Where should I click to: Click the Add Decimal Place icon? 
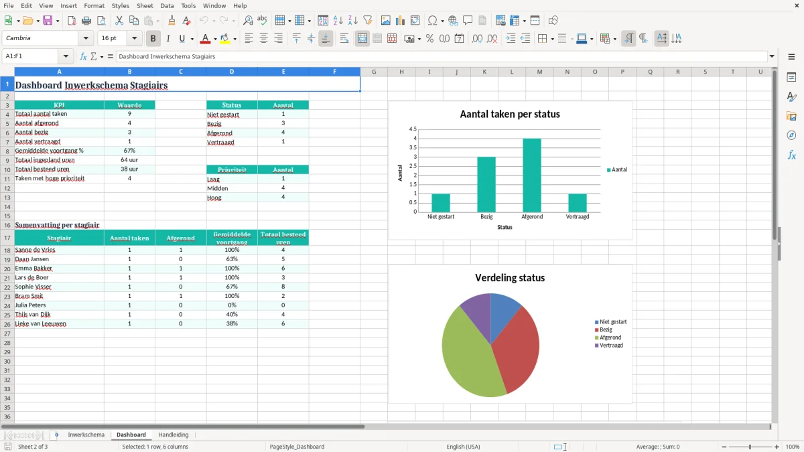pos(477,39)
